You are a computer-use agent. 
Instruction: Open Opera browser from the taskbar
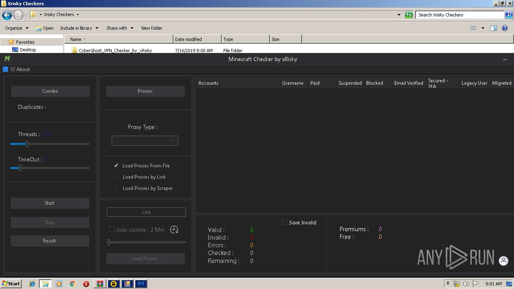[x=86, y=284]
